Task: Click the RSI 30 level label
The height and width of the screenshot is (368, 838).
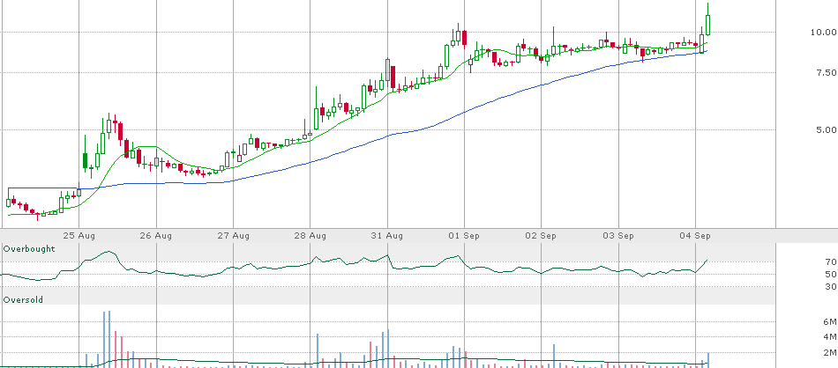Action: 830,287
